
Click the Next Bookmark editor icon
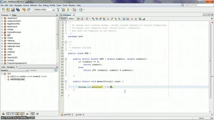click(116, 19)
